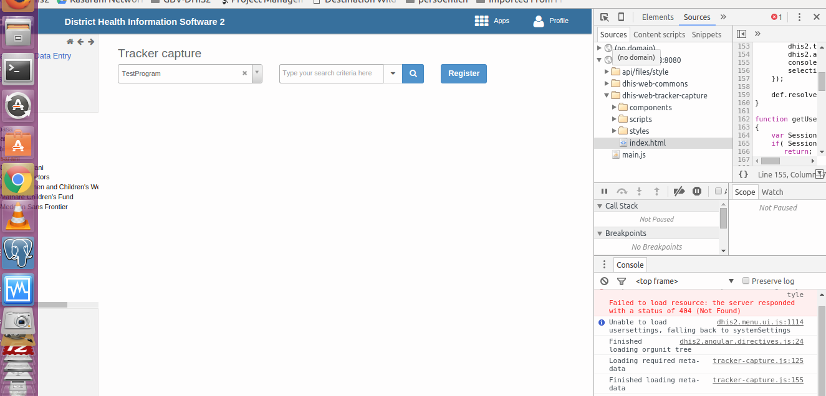Switch to the Scope tab

tap(745, 192)
